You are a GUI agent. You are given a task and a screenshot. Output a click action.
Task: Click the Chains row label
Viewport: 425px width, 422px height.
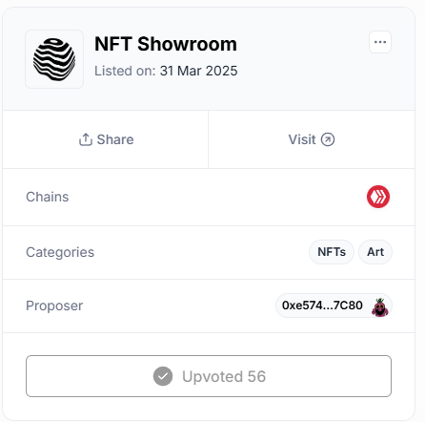pyautogui.click(x=48, y=197)
